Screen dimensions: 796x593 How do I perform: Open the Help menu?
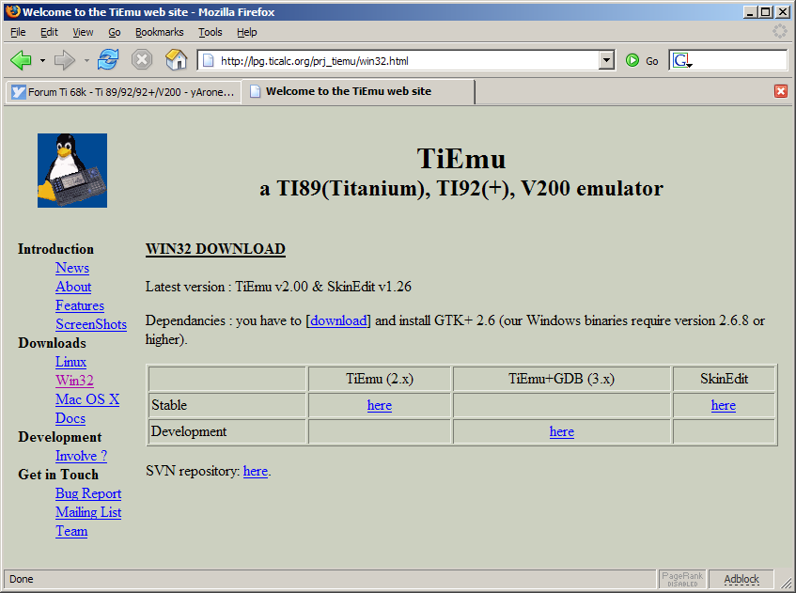coord(247,32)
